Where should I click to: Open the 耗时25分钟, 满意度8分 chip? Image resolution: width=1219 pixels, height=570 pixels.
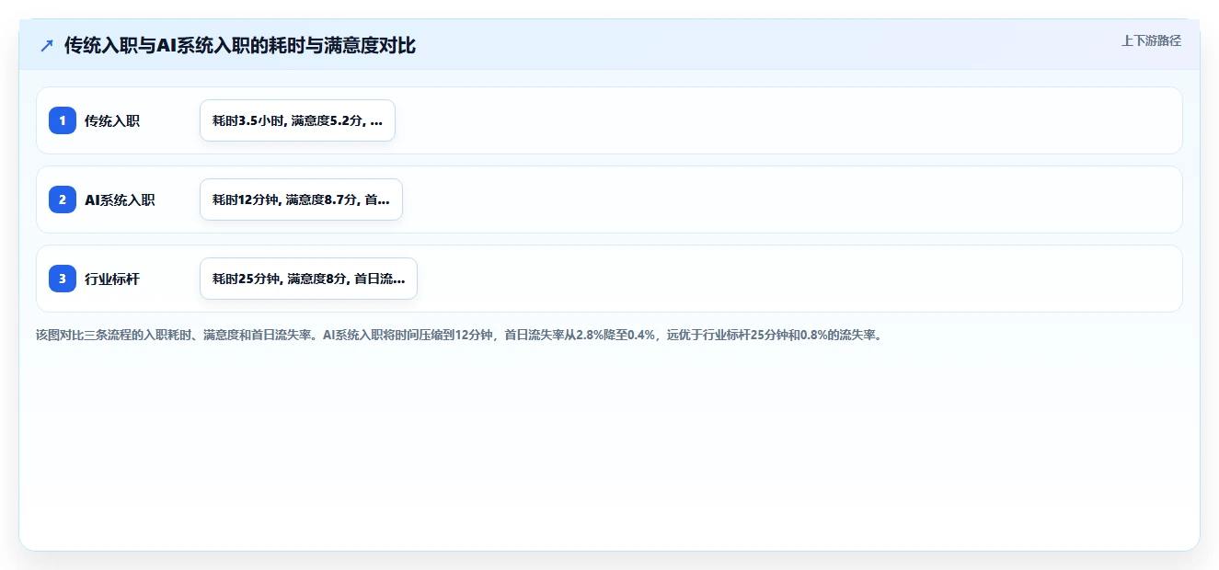(308, 279)
